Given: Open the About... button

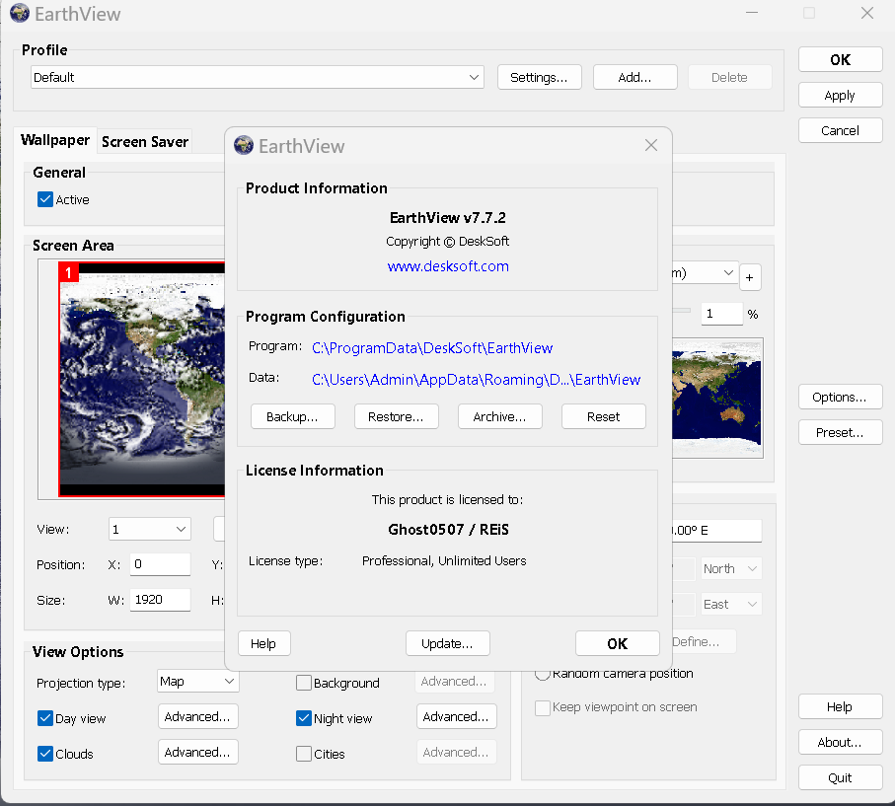Looking at the screenshot, I should 840,742.
